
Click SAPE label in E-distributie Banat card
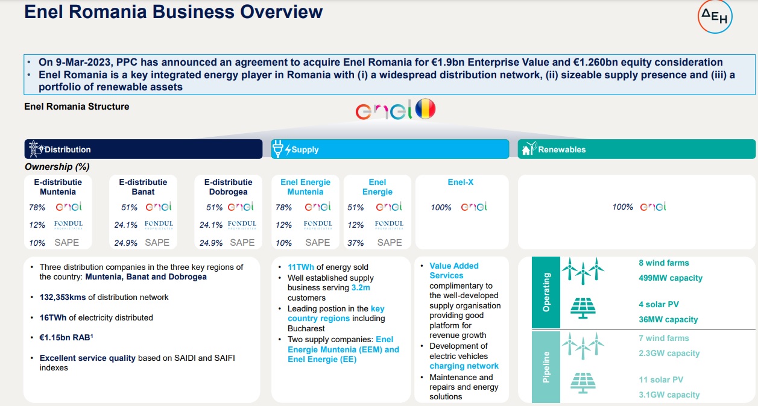[157, 243]
